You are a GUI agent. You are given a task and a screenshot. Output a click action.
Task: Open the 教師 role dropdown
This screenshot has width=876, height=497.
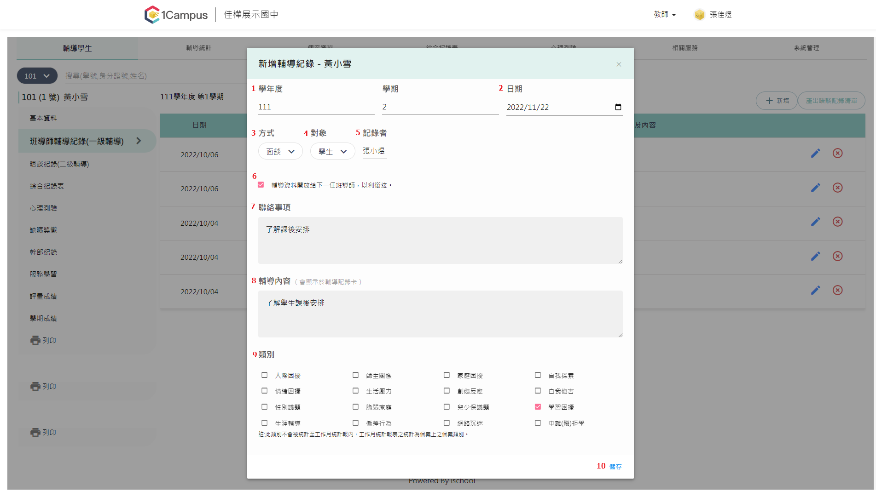[x=665, y=15]
